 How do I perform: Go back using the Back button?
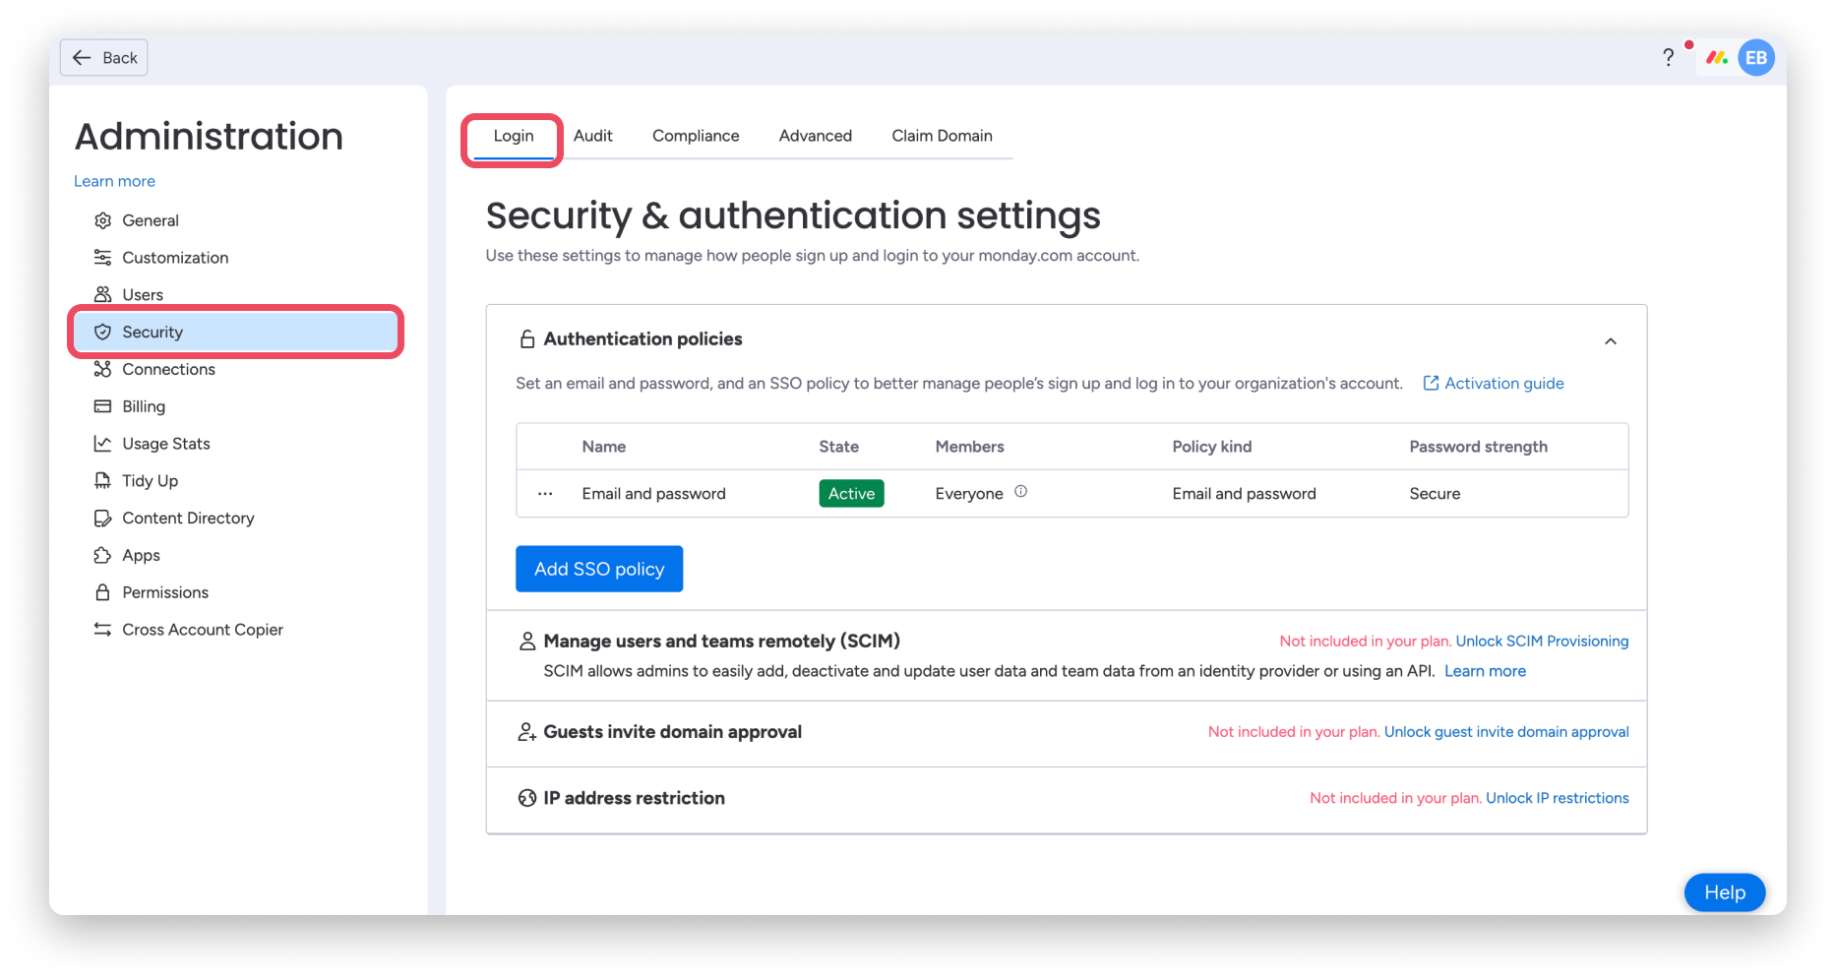[104, 58]
